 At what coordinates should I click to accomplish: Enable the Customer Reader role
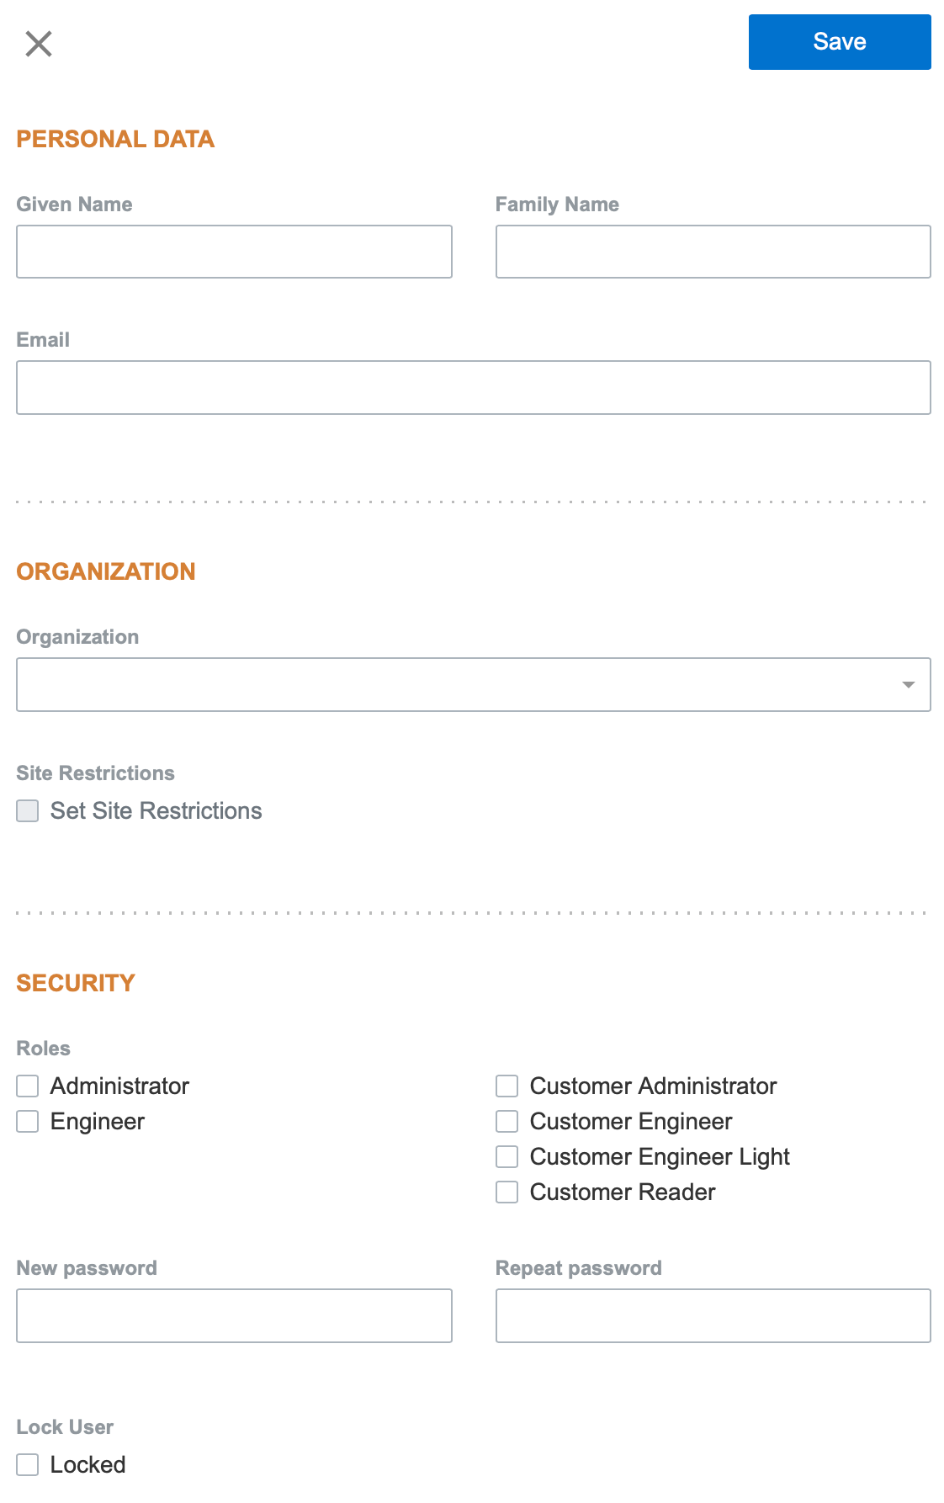506,1192
